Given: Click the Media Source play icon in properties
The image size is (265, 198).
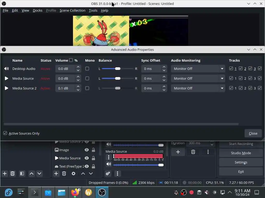Looking at the screenshot, I should point(6,78).
